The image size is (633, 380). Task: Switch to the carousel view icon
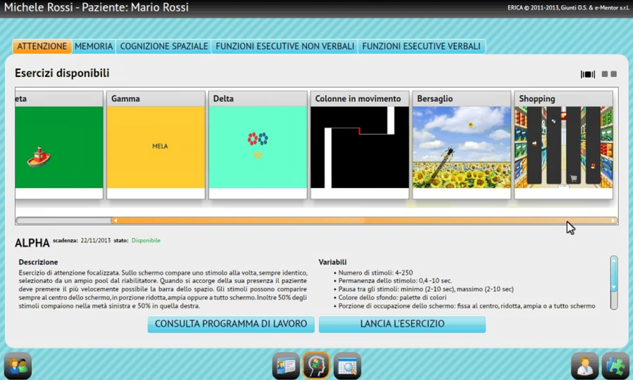pos(587,74)
